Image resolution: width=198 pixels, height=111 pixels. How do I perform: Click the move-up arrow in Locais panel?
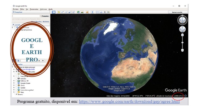[x=39, y=61]
